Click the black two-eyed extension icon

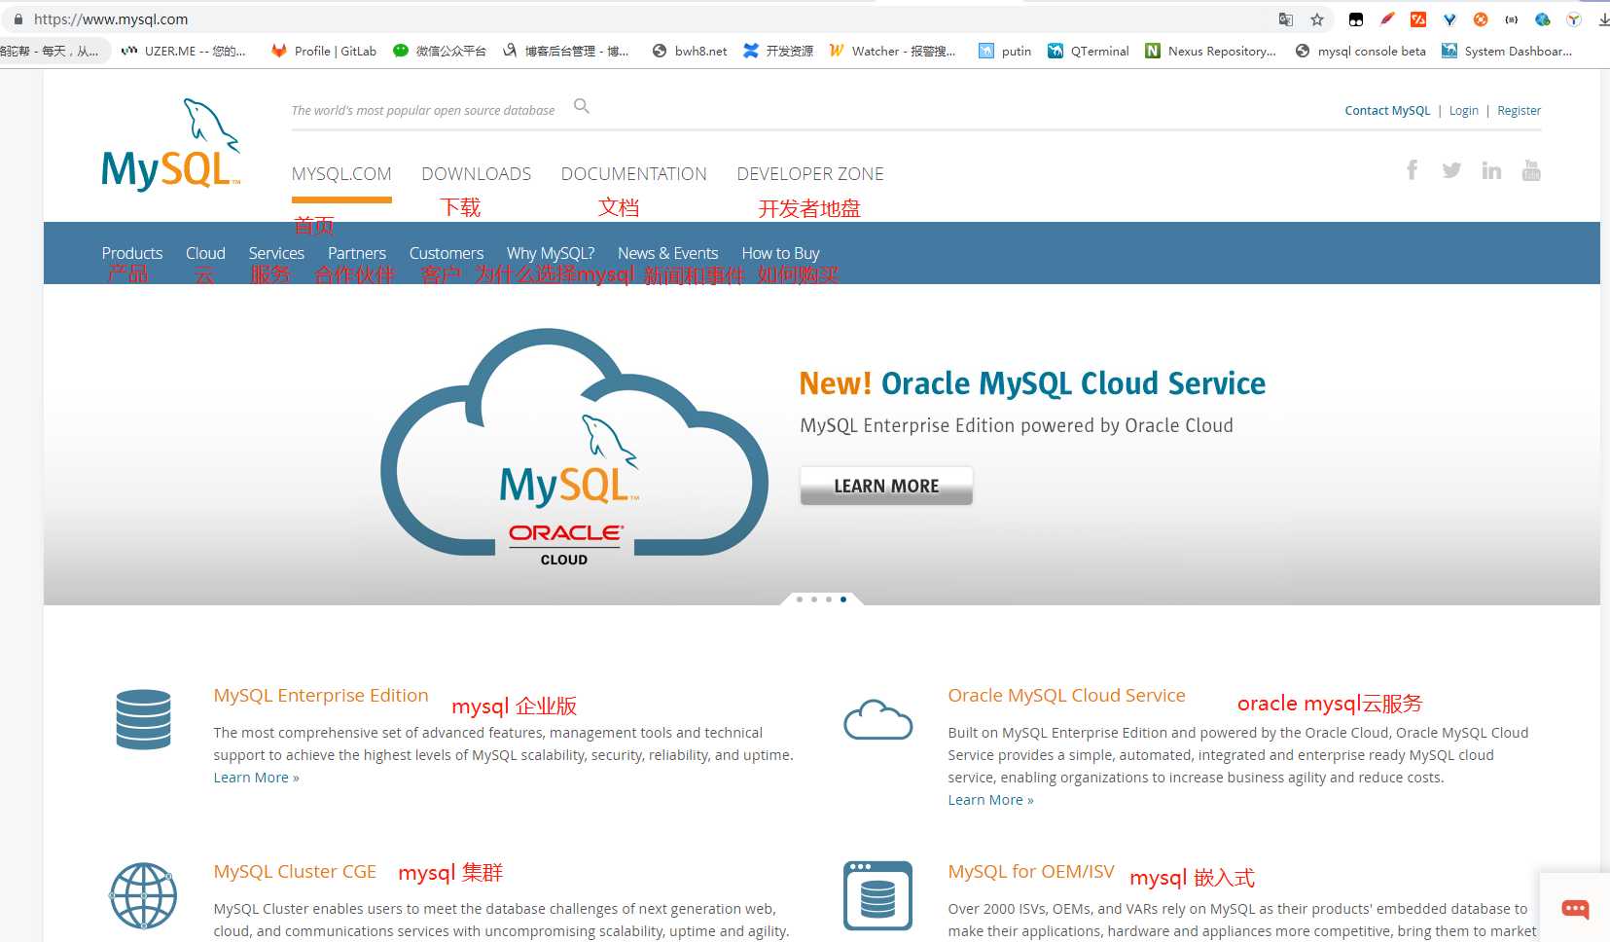[x=1356, y=19]
